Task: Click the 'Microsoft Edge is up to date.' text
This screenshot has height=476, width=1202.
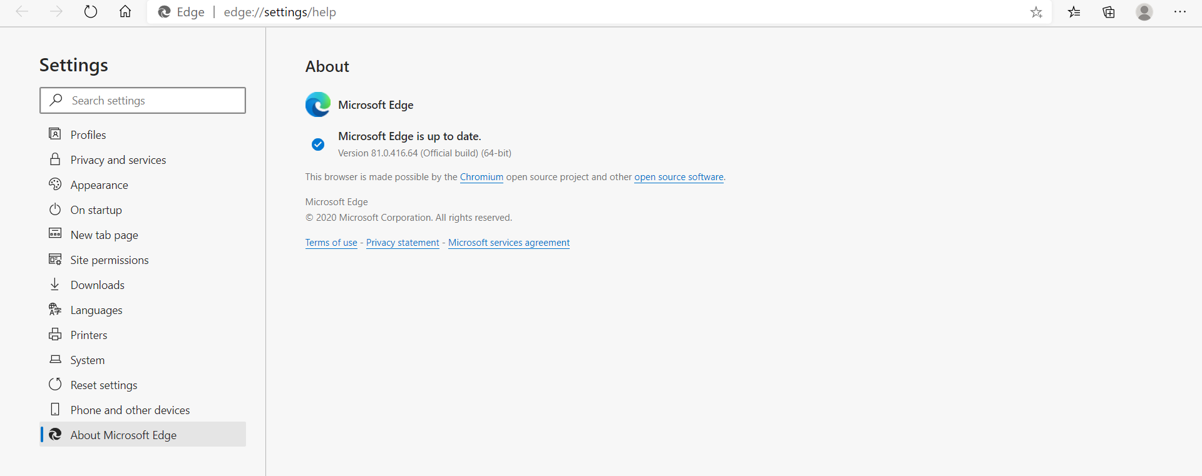Action: (x=409, y=136)
